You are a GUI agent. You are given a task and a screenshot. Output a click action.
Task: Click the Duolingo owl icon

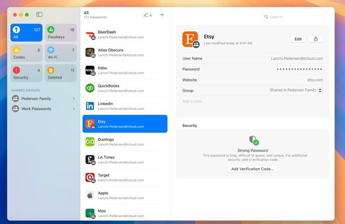tap(90, 142)
